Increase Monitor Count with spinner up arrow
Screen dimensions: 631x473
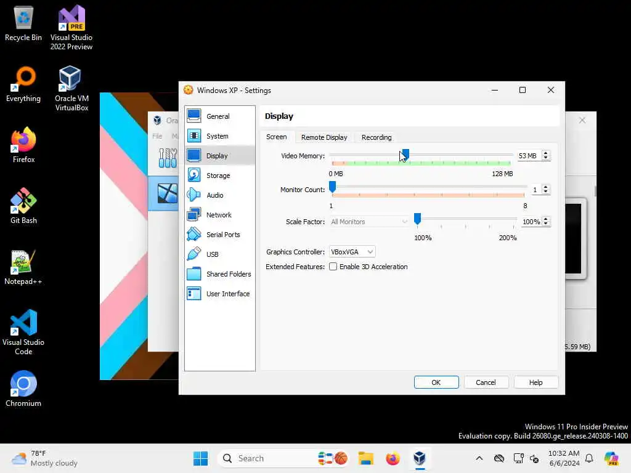coord(545,187)
